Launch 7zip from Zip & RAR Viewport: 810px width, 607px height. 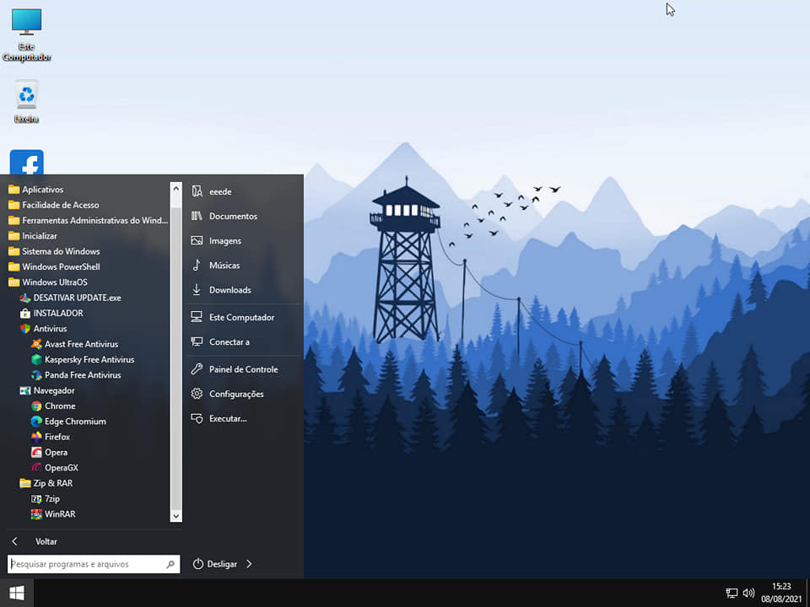(x=45, y=499)
